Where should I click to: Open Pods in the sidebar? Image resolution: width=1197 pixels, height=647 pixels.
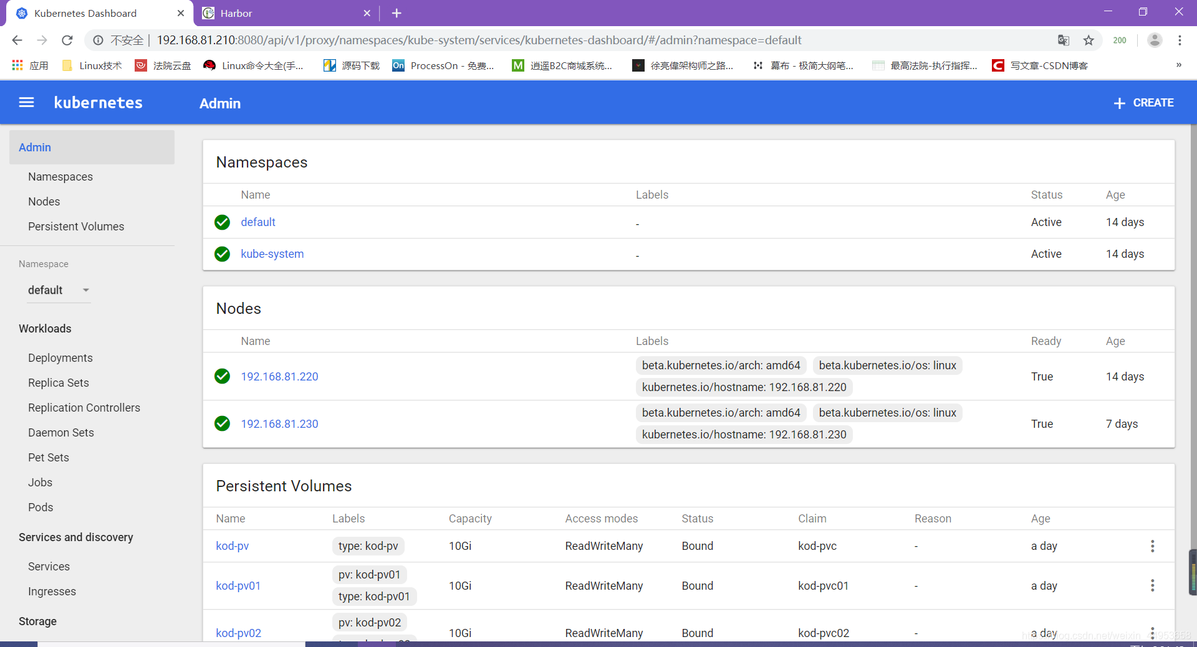[41, 508]
